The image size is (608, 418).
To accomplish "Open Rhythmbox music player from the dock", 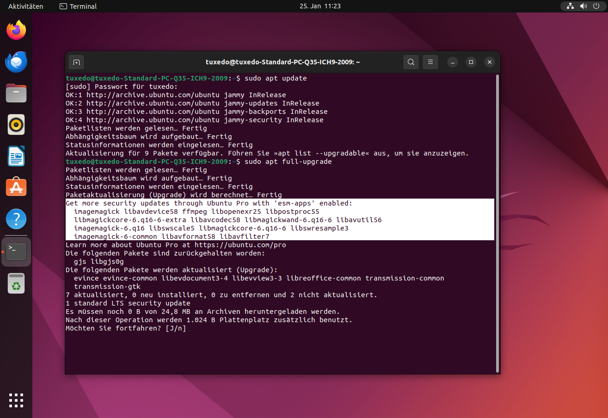I will [x=16, y=125].
